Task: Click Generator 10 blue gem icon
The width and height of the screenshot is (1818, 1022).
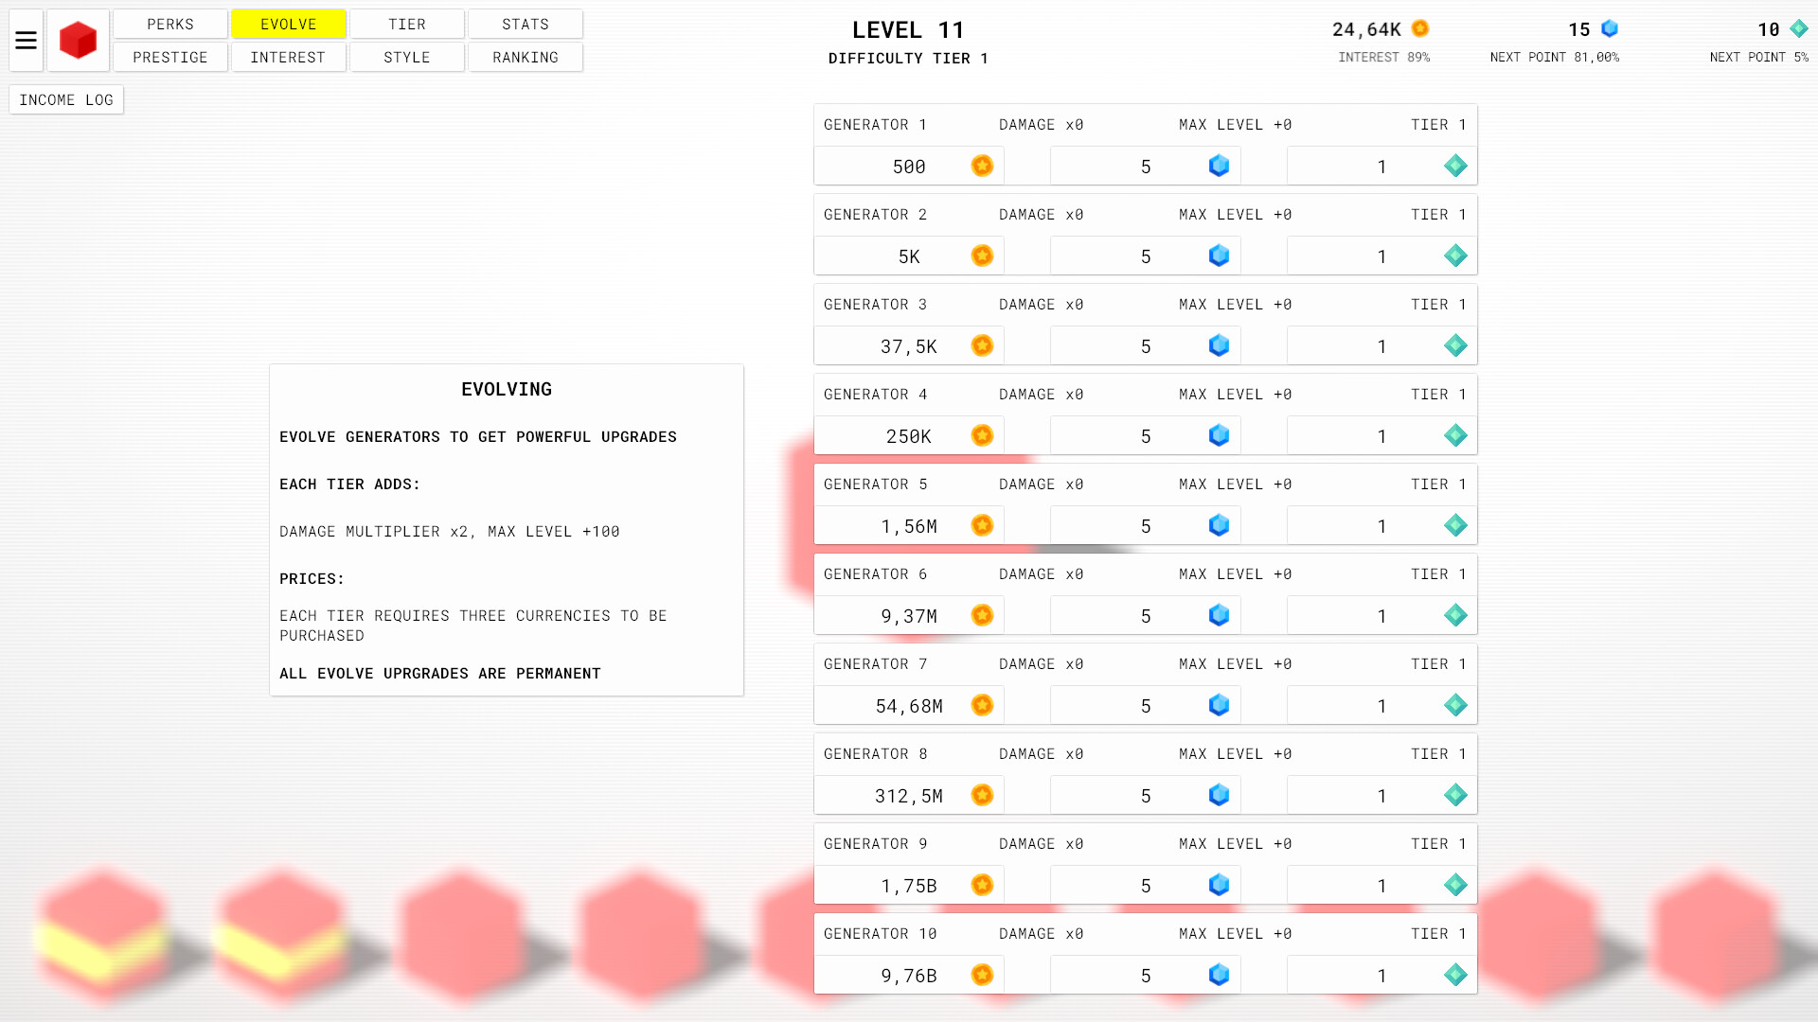Action: pyautogui.click(x=1219, y=975)
